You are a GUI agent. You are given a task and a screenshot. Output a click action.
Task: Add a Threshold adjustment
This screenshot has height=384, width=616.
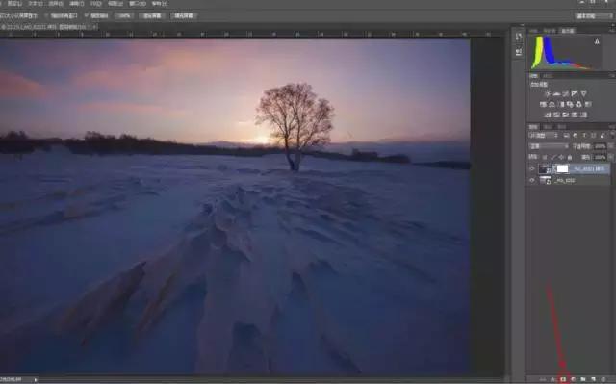(x=566, y=115)
